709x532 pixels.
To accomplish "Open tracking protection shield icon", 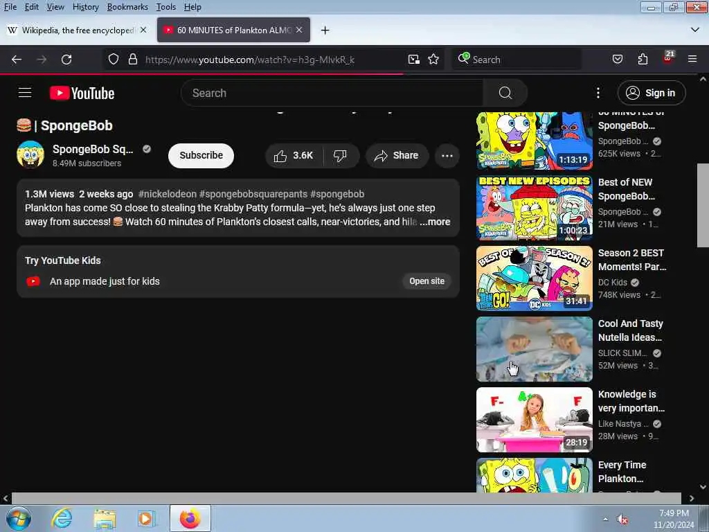I will 114,60.
